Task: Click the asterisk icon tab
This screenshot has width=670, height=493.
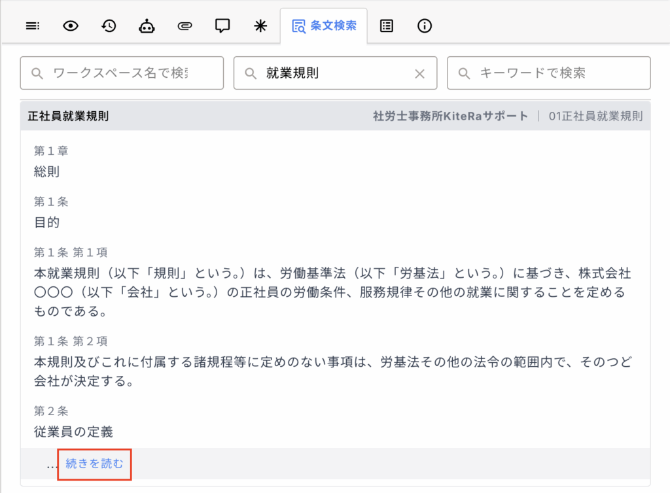Action: [x=260, y=26]
